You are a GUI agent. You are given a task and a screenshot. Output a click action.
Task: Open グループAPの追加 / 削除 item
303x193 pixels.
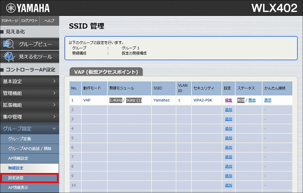[x=29, y=148]
